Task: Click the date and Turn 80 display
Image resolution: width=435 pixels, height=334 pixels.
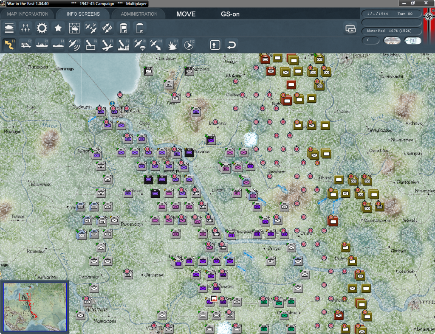Action: pyautogui.click(x=391, y=14)
